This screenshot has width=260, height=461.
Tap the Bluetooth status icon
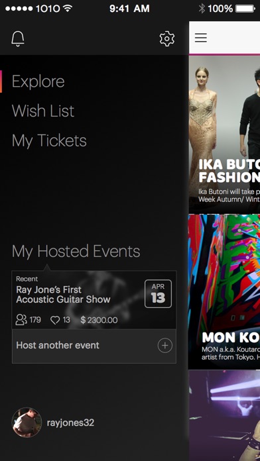202,9
